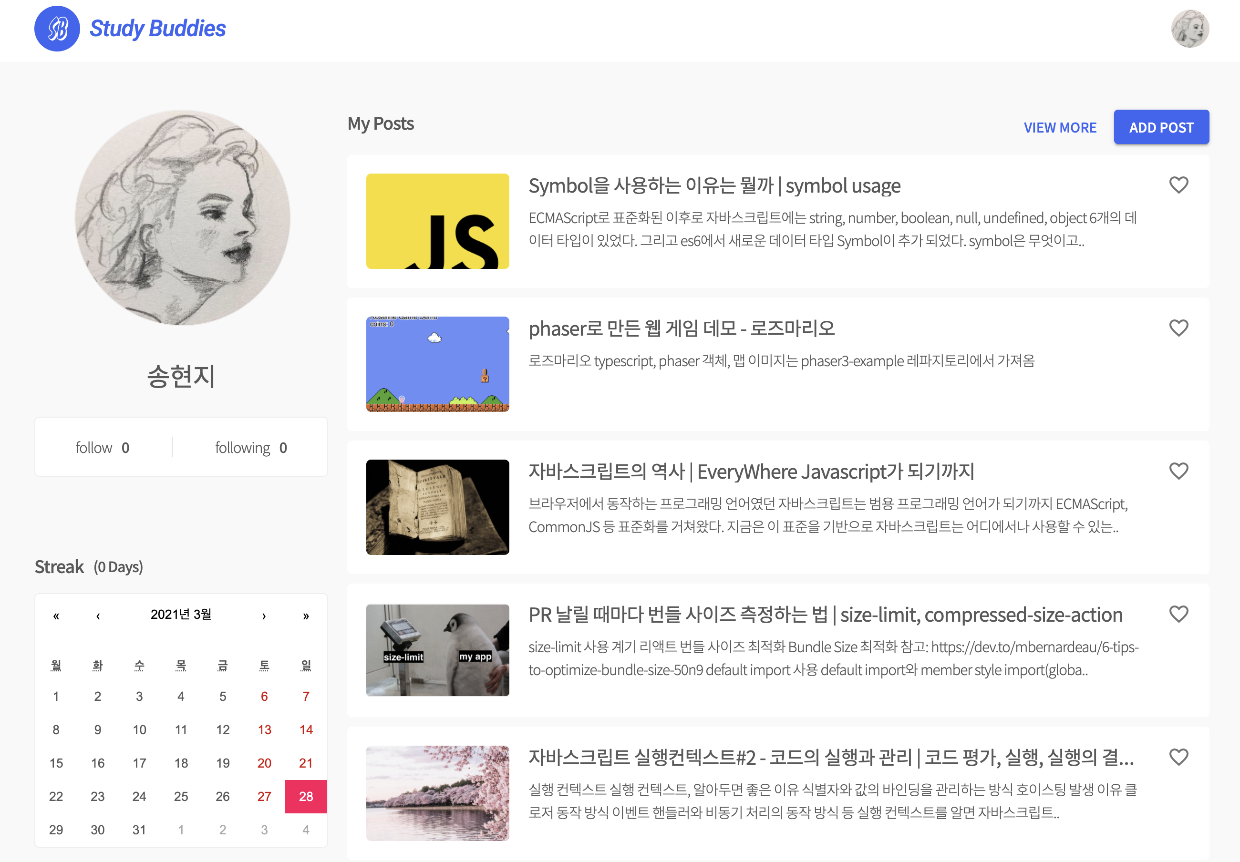Select the follow tab on profile

click(x=103, y=448)
